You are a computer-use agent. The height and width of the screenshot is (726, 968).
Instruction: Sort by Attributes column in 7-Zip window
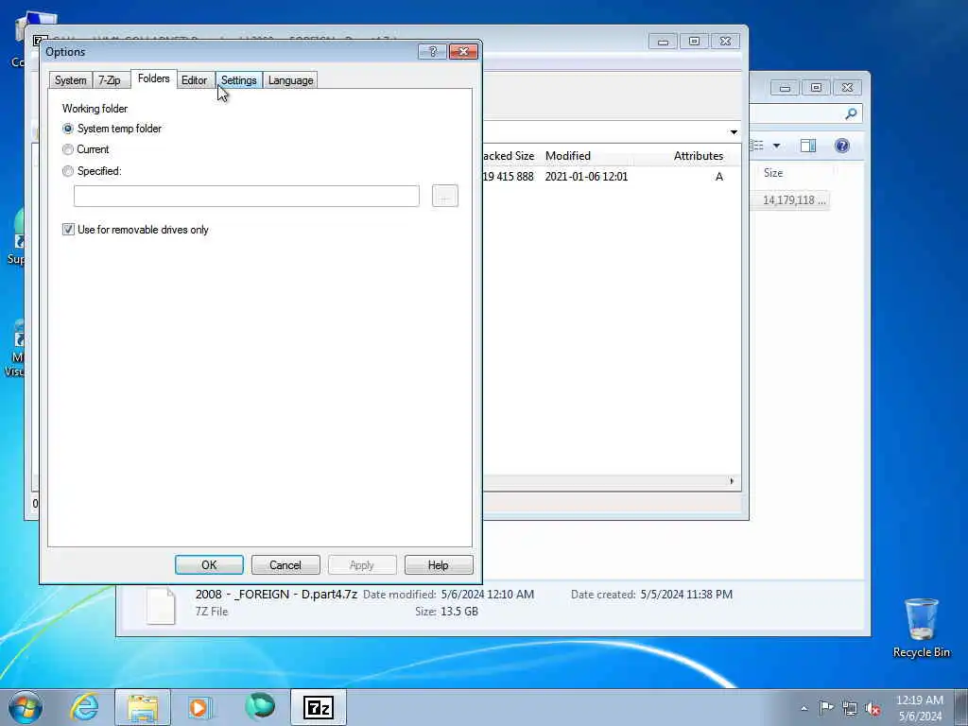click(x=699, y=156)
